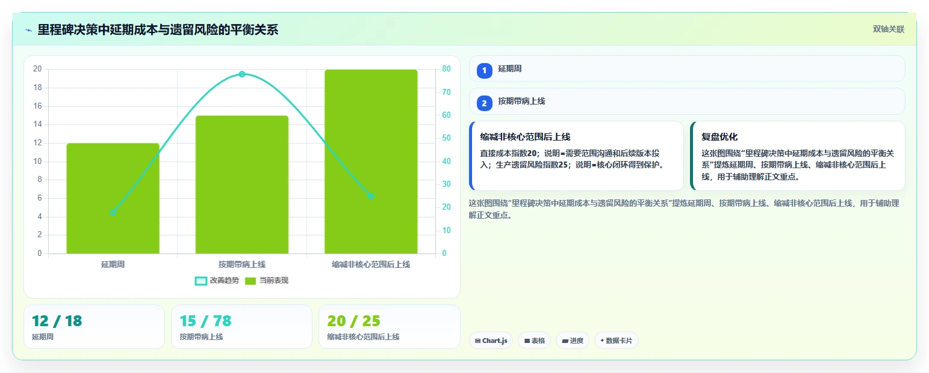Toggle the 当前表现 legend entry

[x=267, y=281]
